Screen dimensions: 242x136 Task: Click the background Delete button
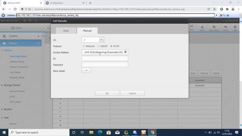[x=216, y=73]
